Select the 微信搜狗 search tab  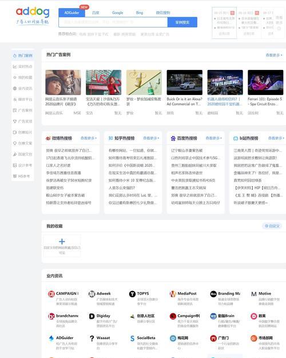pyautogui.click(x=163, y=13)
